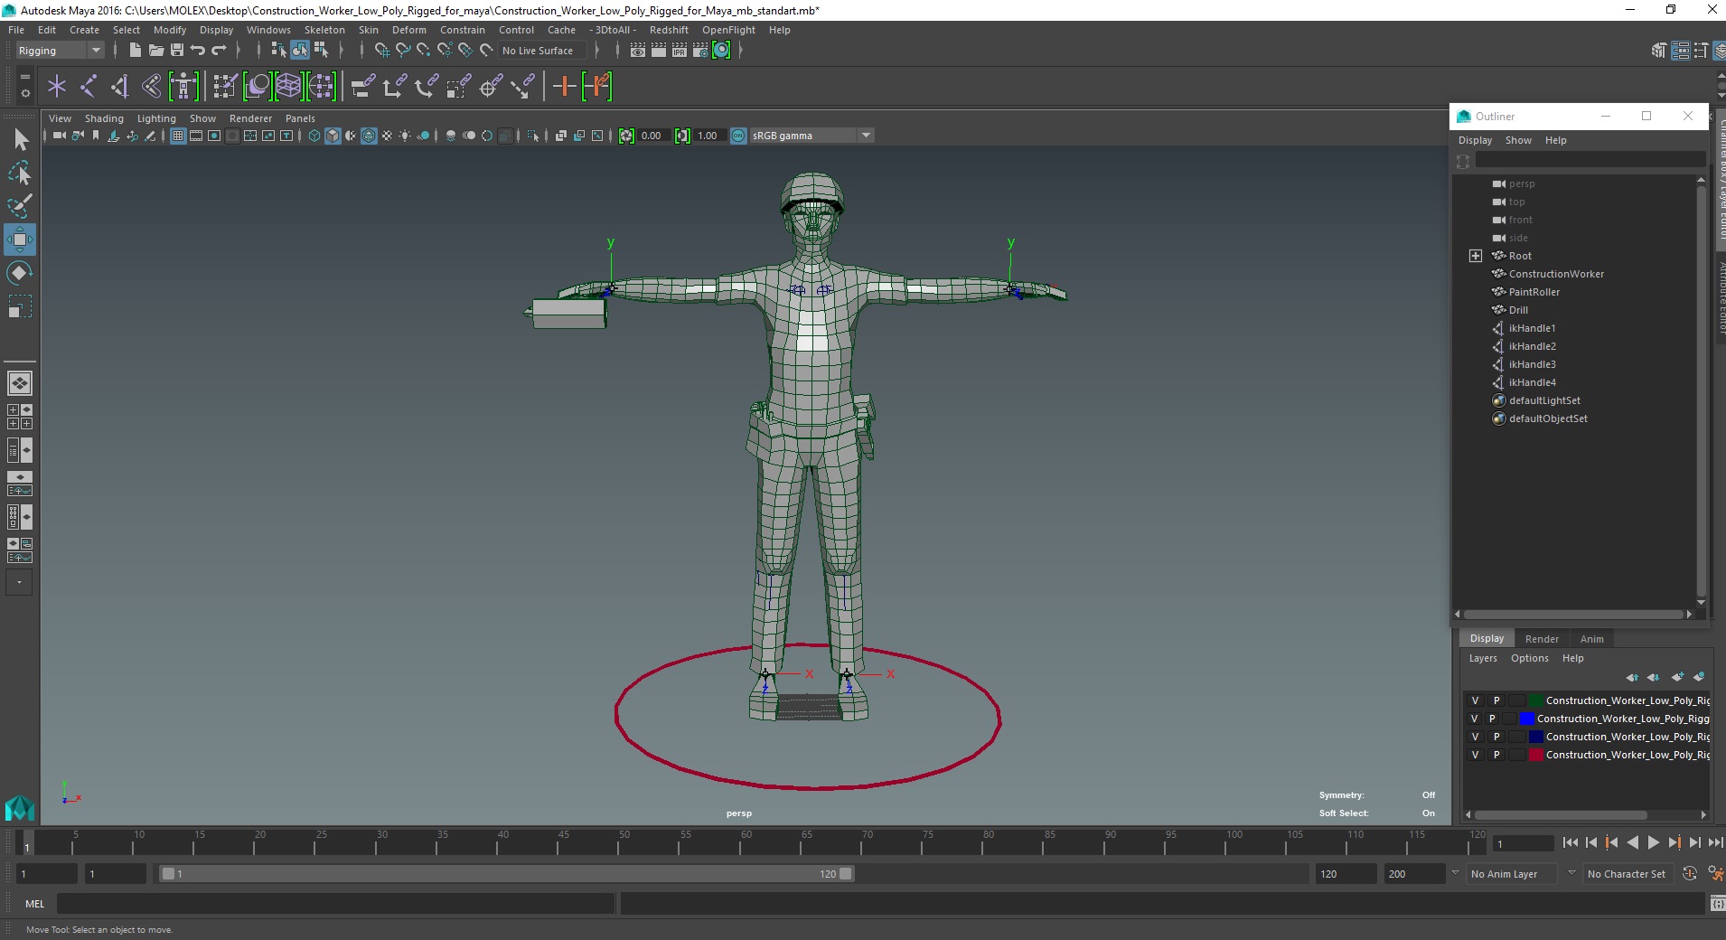Click the range slider bar ending at 120
This screenshot has width=1726, height=940.
pyautogui.click(x=506, y=874)
